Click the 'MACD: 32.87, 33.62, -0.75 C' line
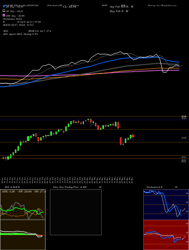 point(19,25)
